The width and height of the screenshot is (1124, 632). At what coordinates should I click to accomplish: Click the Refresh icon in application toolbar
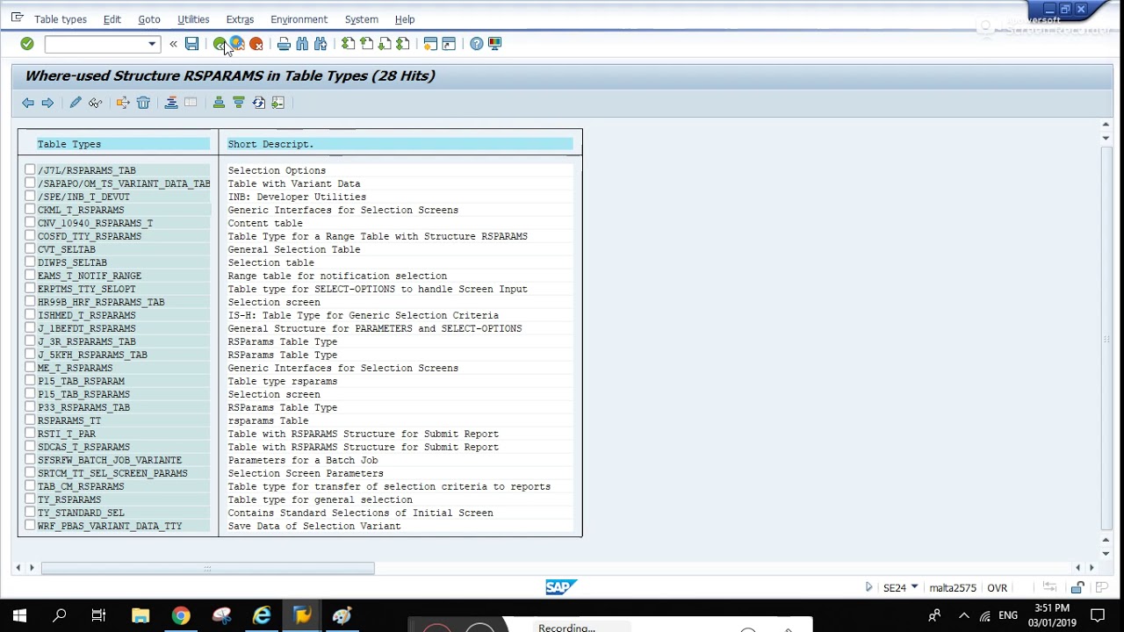point(258,103)
